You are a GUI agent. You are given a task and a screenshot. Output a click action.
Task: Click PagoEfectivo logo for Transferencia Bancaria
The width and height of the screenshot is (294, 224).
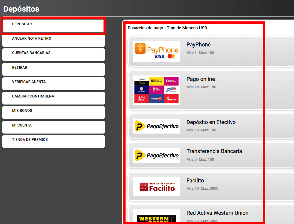156,155
